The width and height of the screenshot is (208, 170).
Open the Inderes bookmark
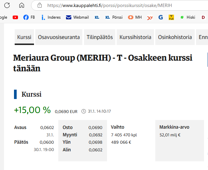pos(51,17)
